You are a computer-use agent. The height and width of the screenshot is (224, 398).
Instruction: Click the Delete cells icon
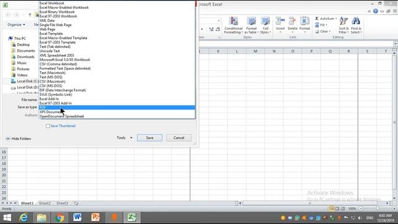pyautogui.click(x=292, y=22)
